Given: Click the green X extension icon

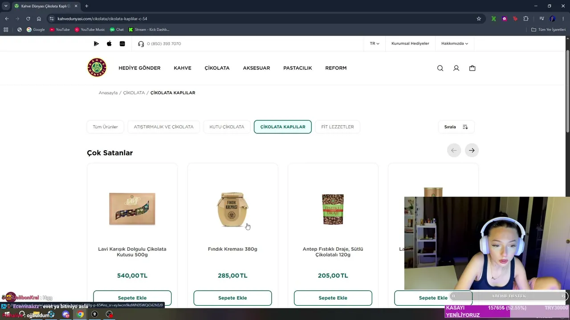Looking at the screenshot, I should pyautogui.click(x=494, y=19).
